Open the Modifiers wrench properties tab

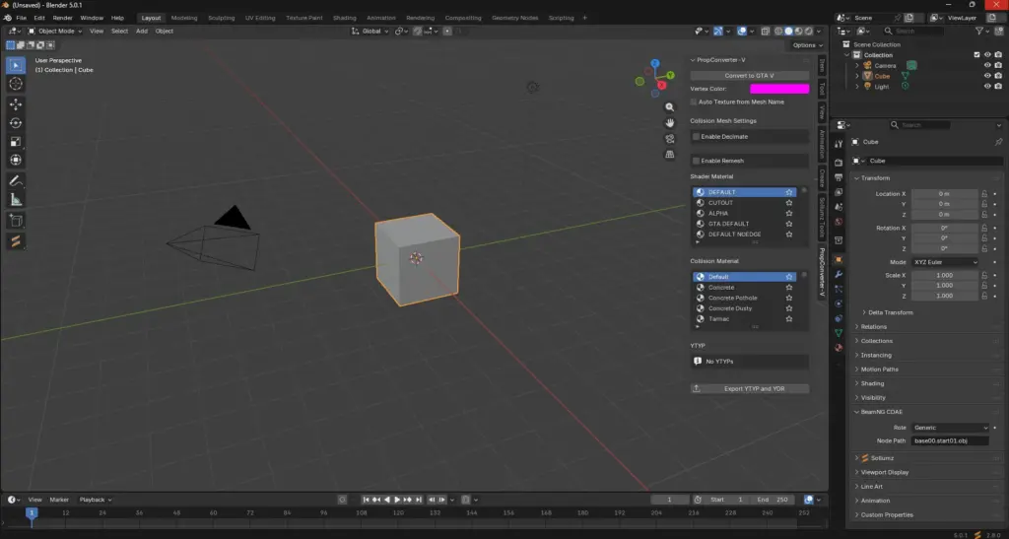(839, 275)
